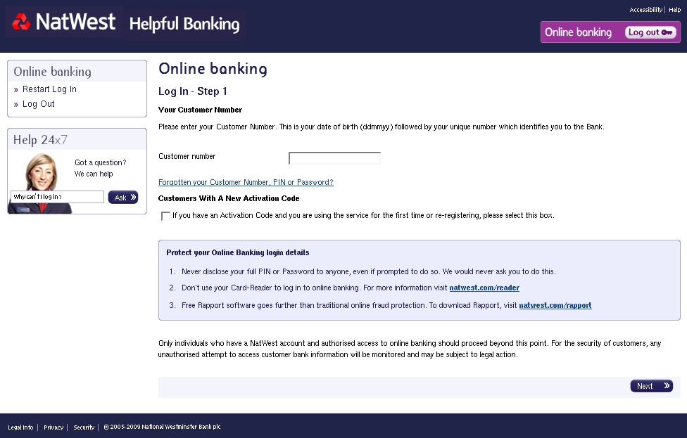687x438 pixels.
Task: Focus the Customer number input field
Action: point(335,158)
